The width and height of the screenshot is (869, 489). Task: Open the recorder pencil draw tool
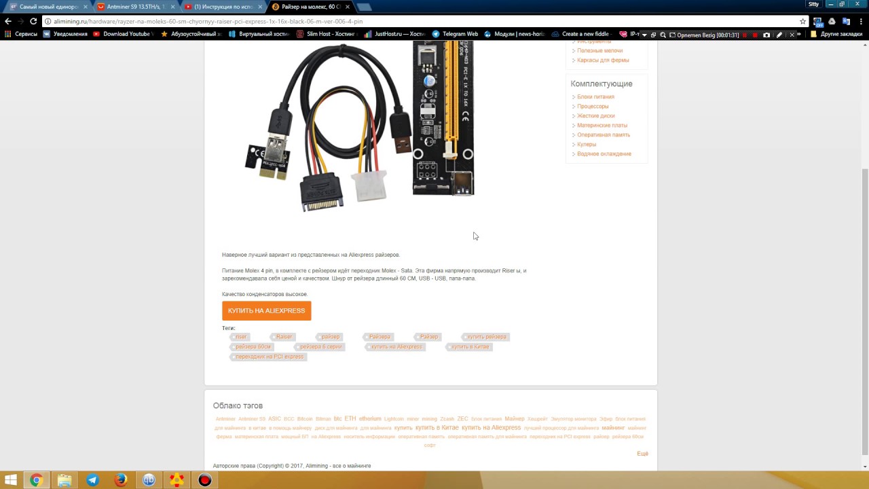click(779, 35)
